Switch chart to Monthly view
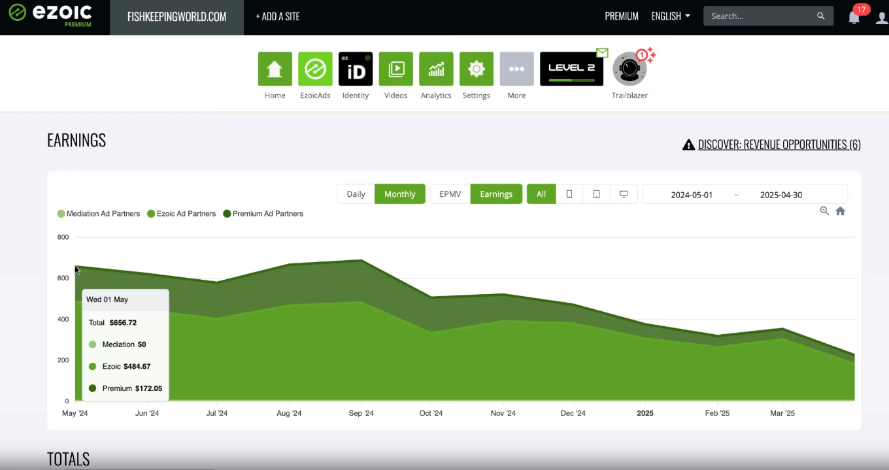This screenshot has width=889, height=470. 400,194
